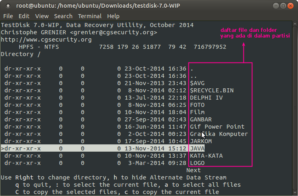Select the JAVA directory entry
Image resolution: width=298 pixels, height=196 pixels.
pyautogui.click(x=197, y=148)
